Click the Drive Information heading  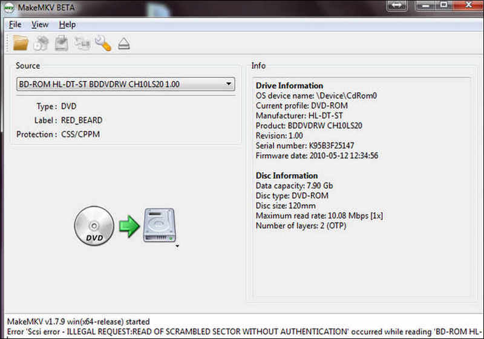[x=290, y=86]
